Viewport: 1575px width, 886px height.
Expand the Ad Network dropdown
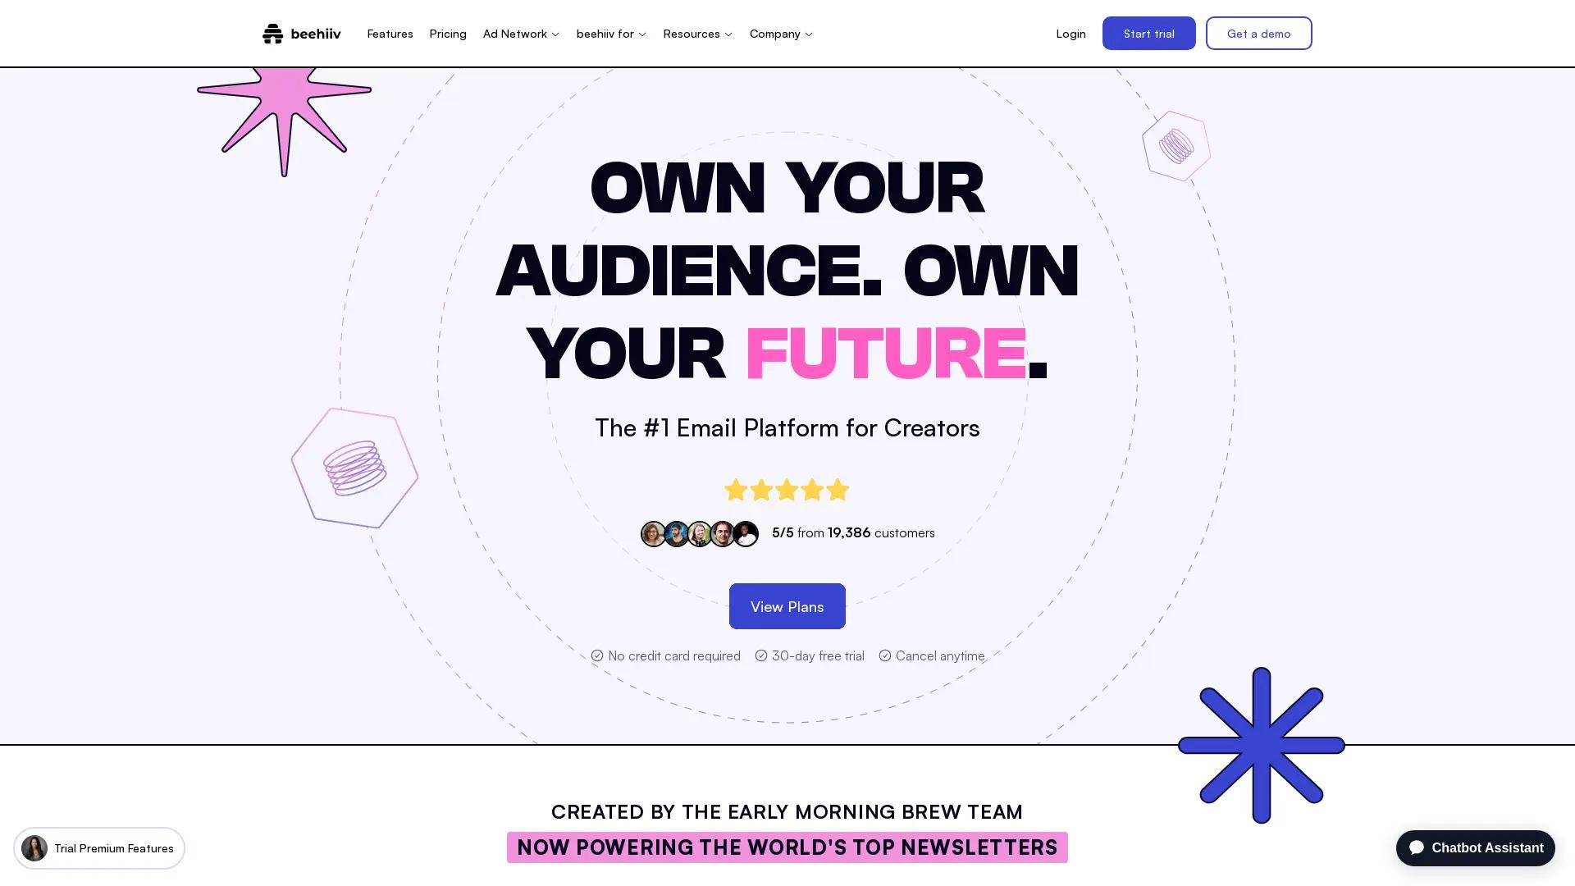[x=521, y=34]
